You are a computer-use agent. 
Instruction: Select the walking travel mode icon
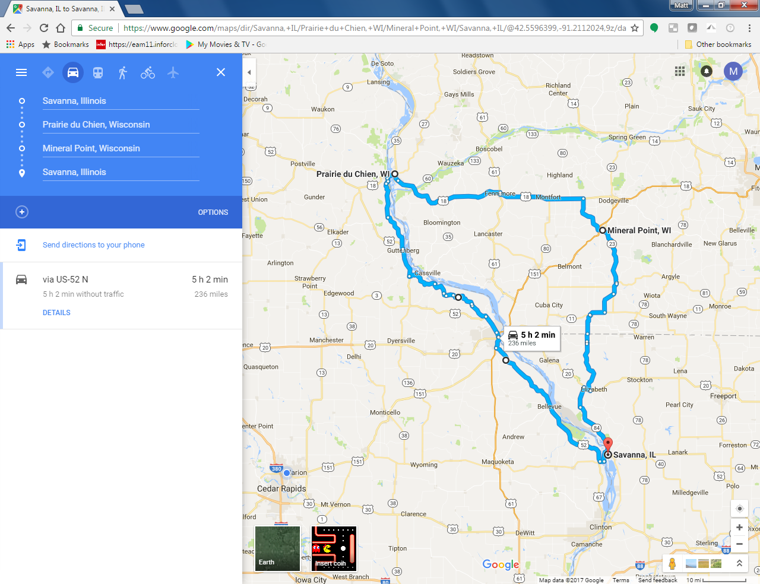tap(123, 72)
